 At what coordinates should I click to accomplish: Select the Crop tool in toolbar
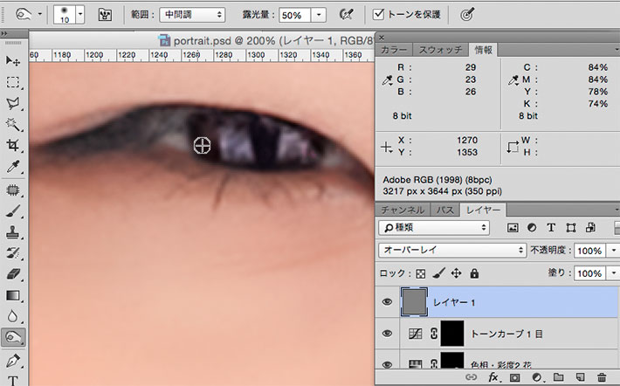[x=13, y=145]
